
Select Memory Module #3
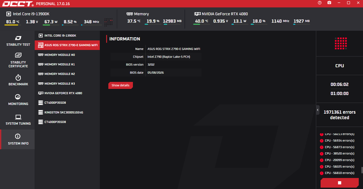67,83
